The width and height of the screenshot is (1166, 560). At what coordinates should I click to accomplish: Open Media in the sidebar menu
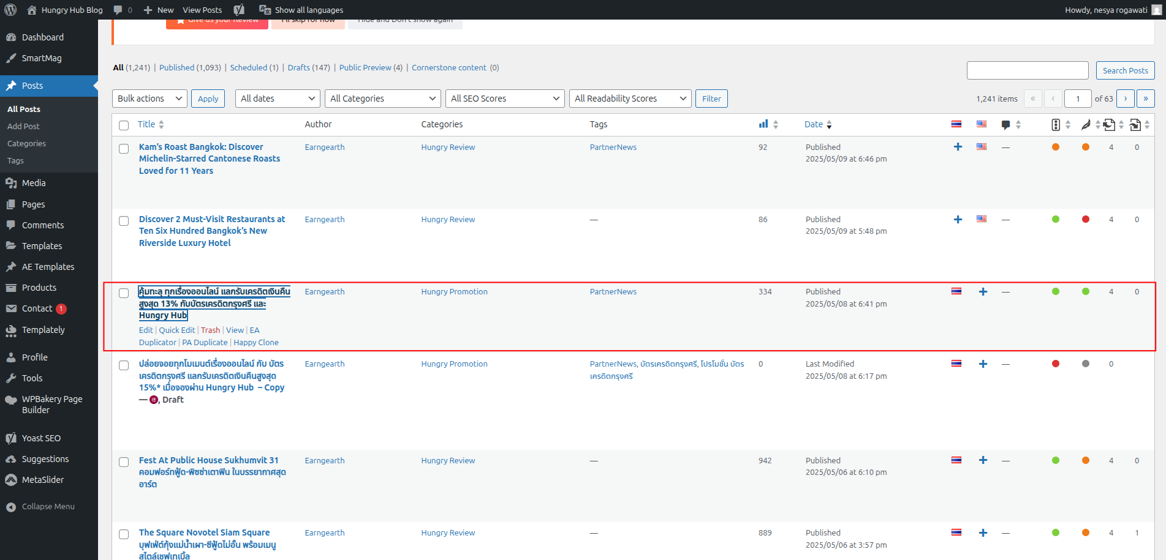[x=34, y=183]
